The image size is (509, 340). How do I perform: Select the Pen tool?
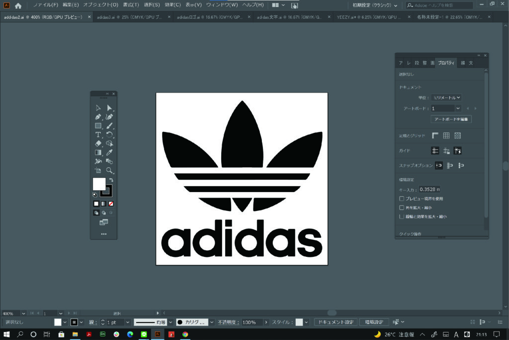pyautogui.click(x=98, y=116)
